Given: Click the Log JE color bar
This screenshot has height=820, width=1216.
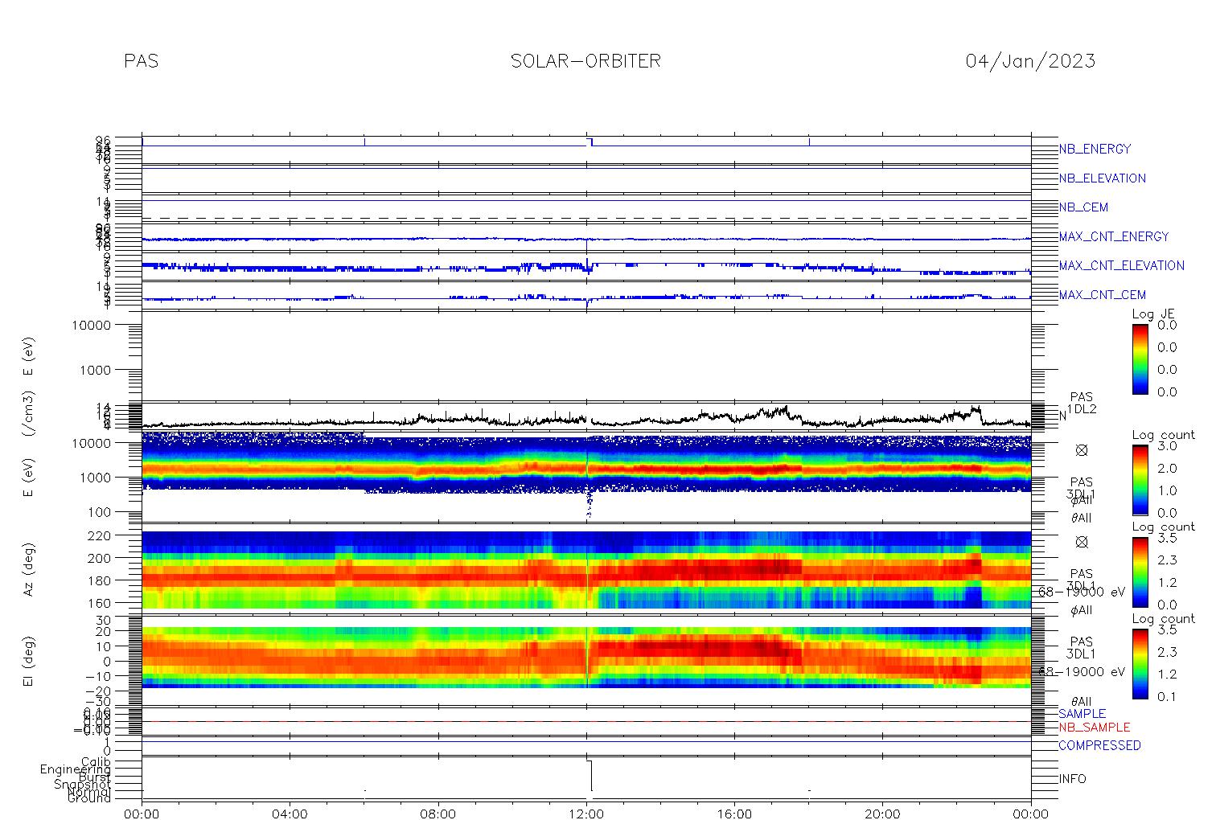Looking at the screenshot, I should pos(1140,359).
